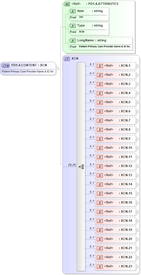
Task: Click the E icon of XCN.19
Action: 100,230
